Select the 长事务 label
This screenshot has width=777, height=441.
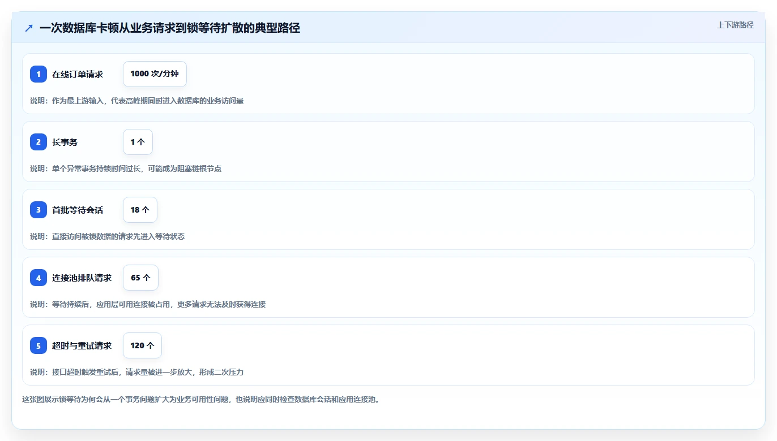click(65, 142)
